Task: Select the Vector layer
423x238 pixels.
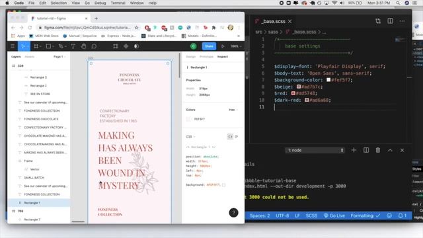Action: [x=39, y=169]
